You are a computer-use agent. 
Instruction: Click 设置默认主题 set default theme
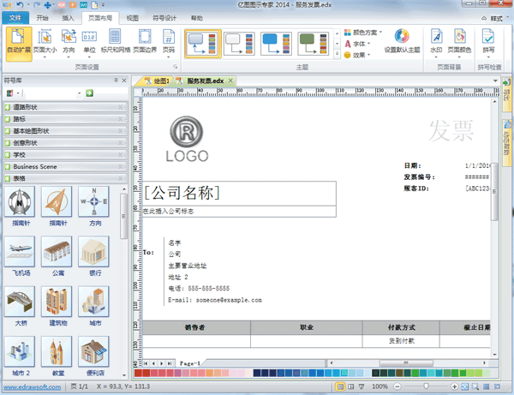[403, 41]
